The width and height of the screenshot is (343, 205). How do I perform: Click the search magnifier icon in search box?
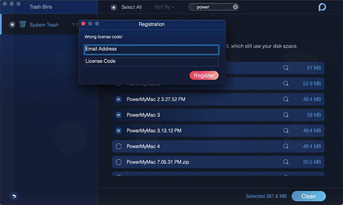192,7
